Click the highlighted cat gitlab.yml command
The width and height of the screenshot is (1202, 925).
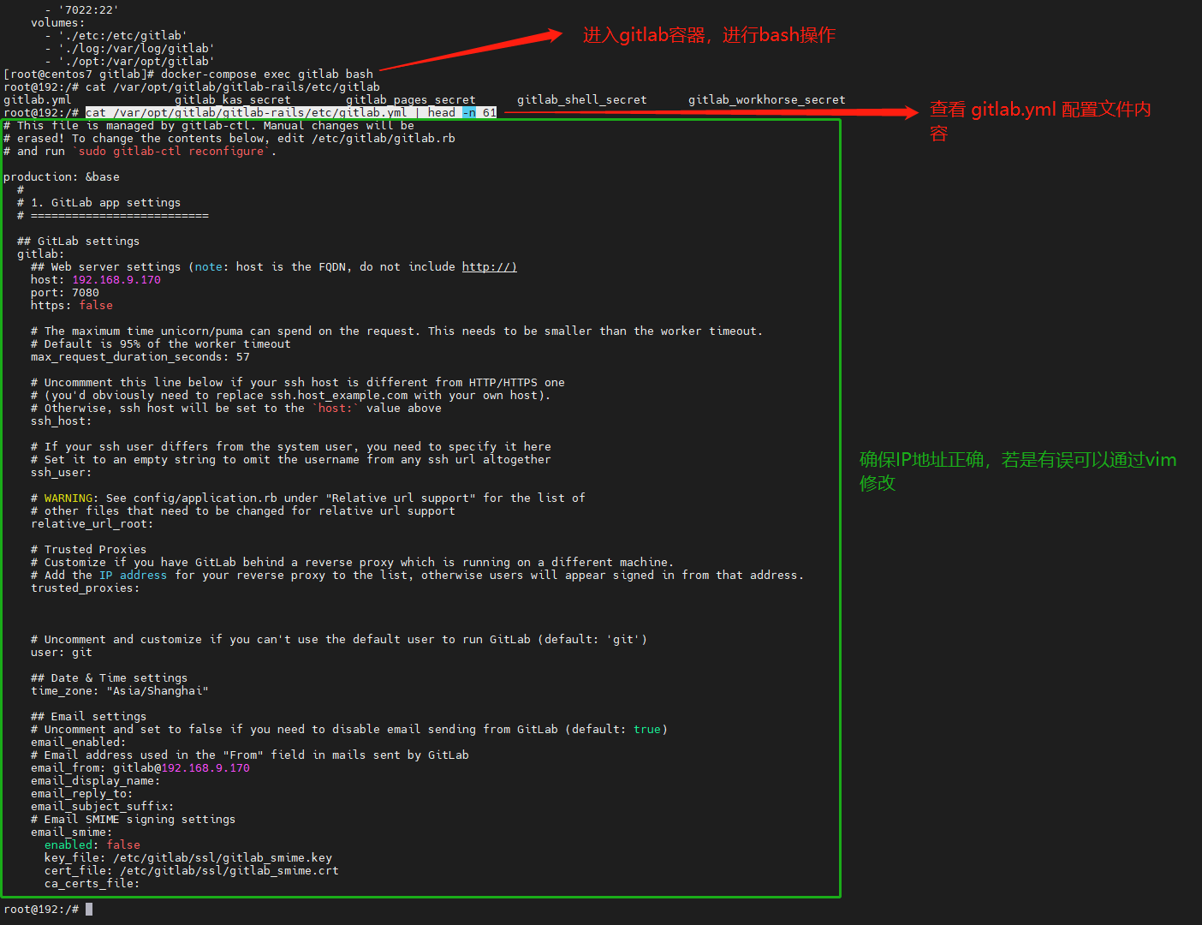[x=247, y=113]
